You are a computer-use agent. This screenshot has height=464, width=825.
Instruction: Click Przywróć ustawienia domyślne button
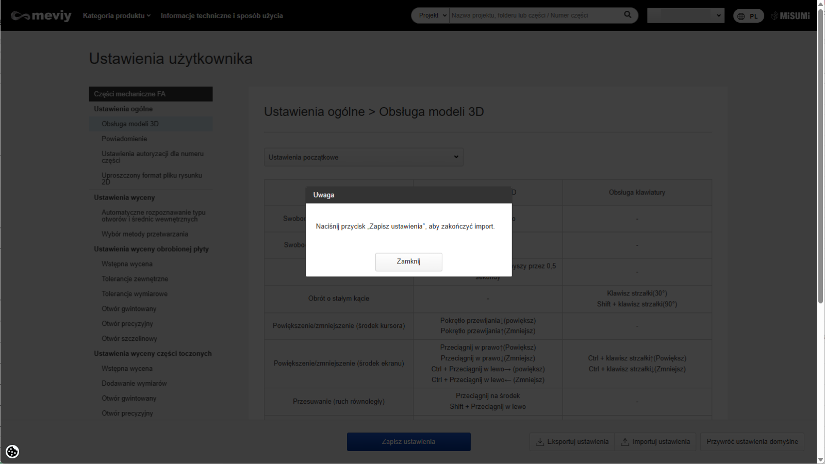coord(752,442)
